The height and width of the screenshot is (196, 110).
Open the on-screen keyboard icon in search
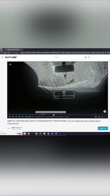click(x=86, y=57)
